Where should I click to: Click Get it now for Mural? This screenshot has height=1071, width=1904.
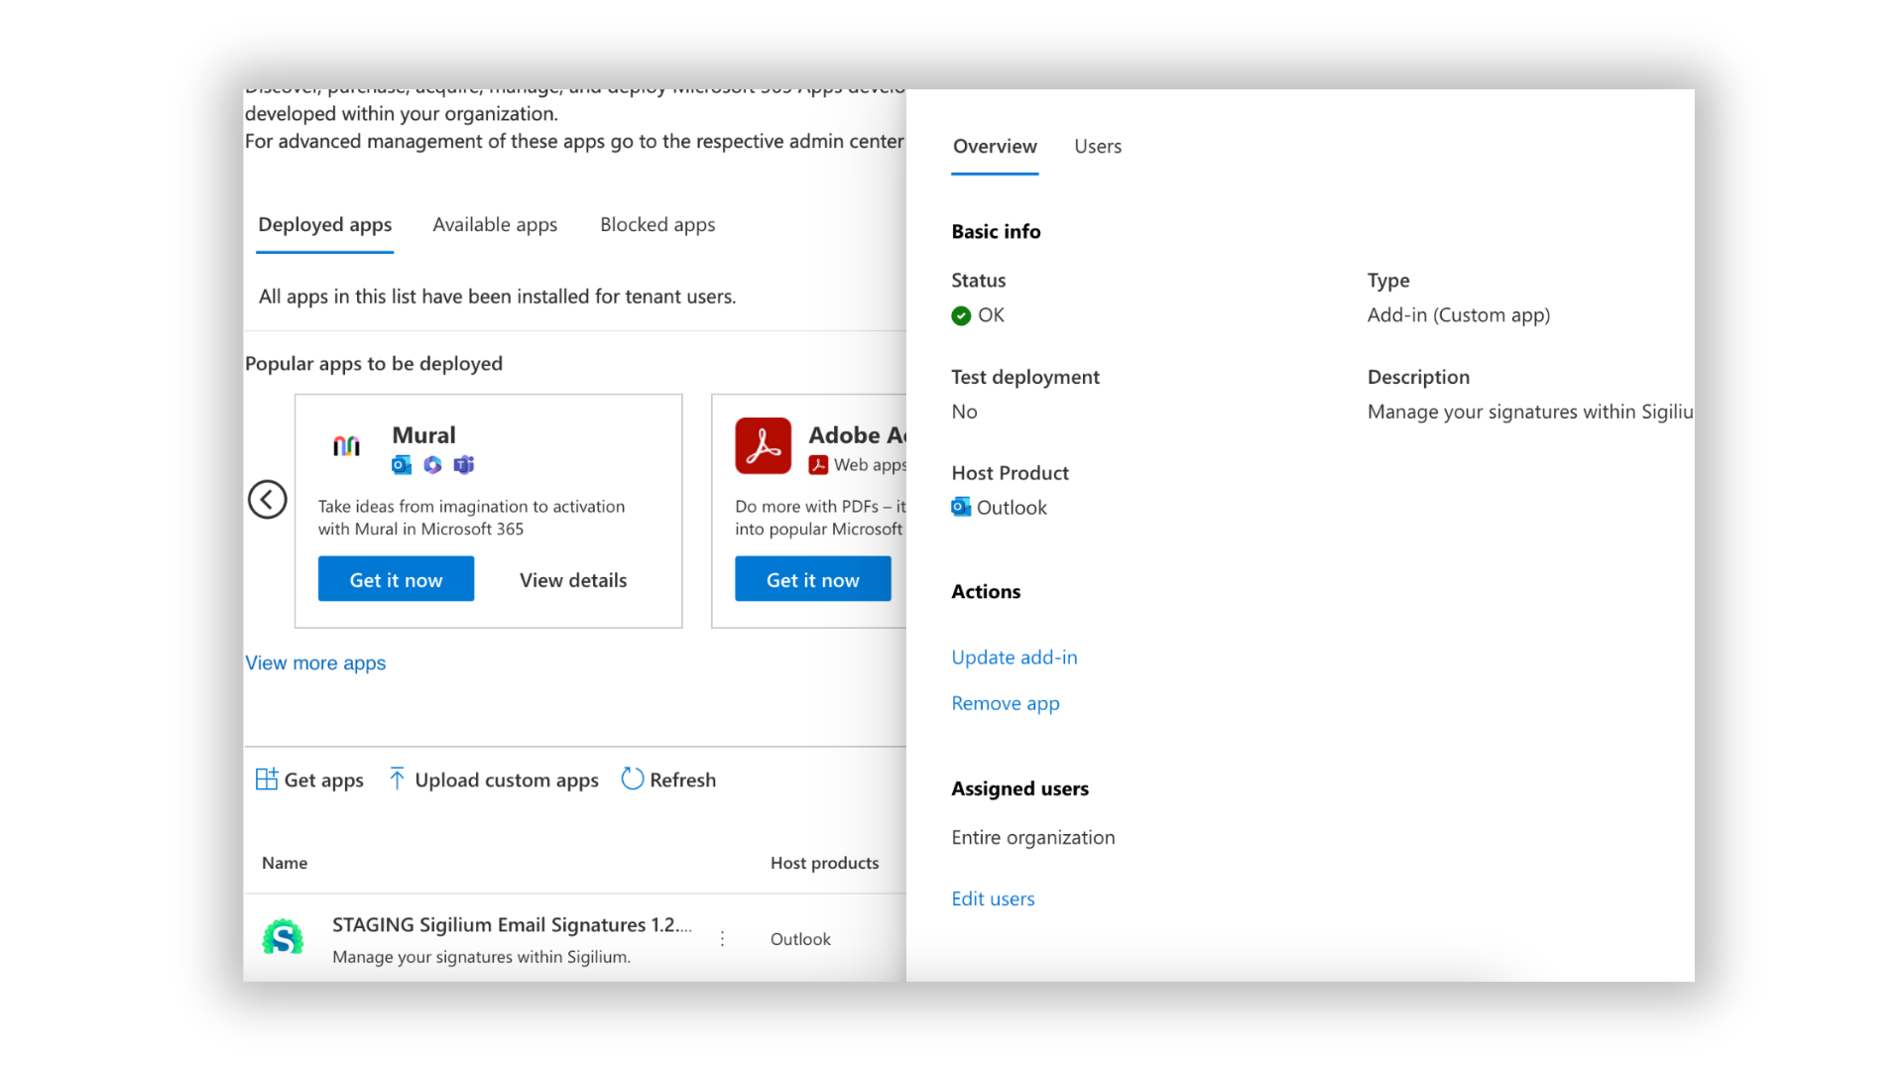tap(396, 579)
